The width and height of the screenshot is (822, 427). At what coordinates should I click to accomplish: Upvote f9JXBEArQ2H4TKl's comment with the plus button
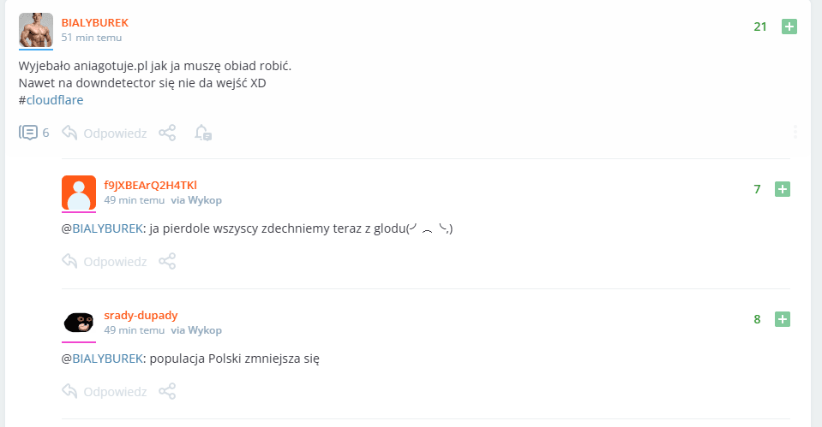783,189
